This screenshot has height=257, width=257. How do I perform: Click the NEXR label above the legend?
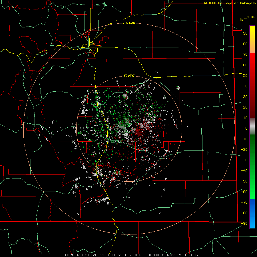(251, 17)
